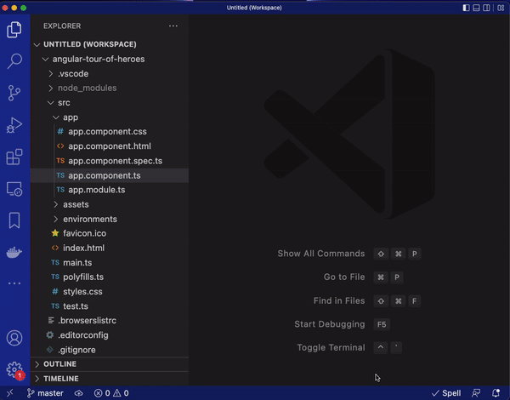
Task: Click the remote window indicator in status bar
Action: (9, 393)
